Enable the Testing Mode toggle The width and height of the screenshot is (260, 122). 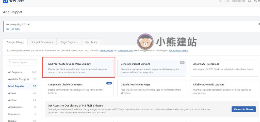(227, 1)
